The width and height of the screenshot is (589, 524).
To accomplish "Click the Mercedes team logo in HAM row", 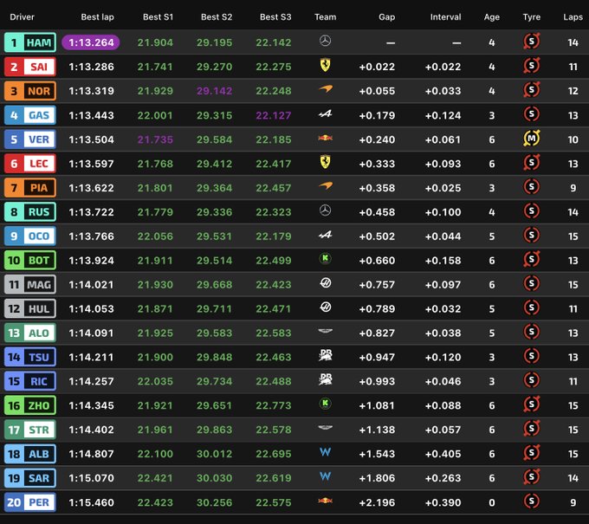I will point(326,41).
